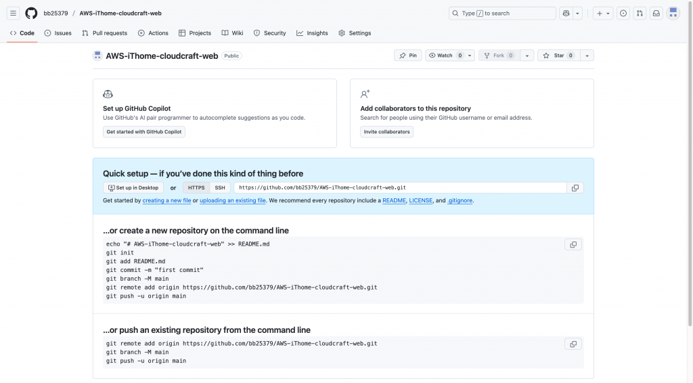Copy the create new repository commands
This screenshot has width=693, height=383.
click(573, 245)
